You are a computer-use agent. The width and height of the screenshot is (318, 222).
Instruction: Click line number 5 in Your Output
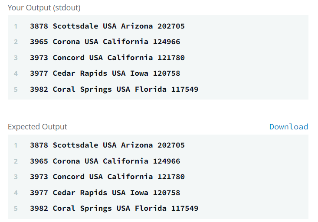point(16,89)
